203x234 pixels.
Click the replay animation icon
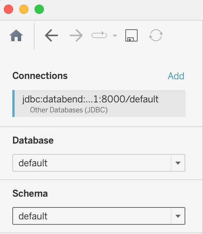tap(99, 35)
